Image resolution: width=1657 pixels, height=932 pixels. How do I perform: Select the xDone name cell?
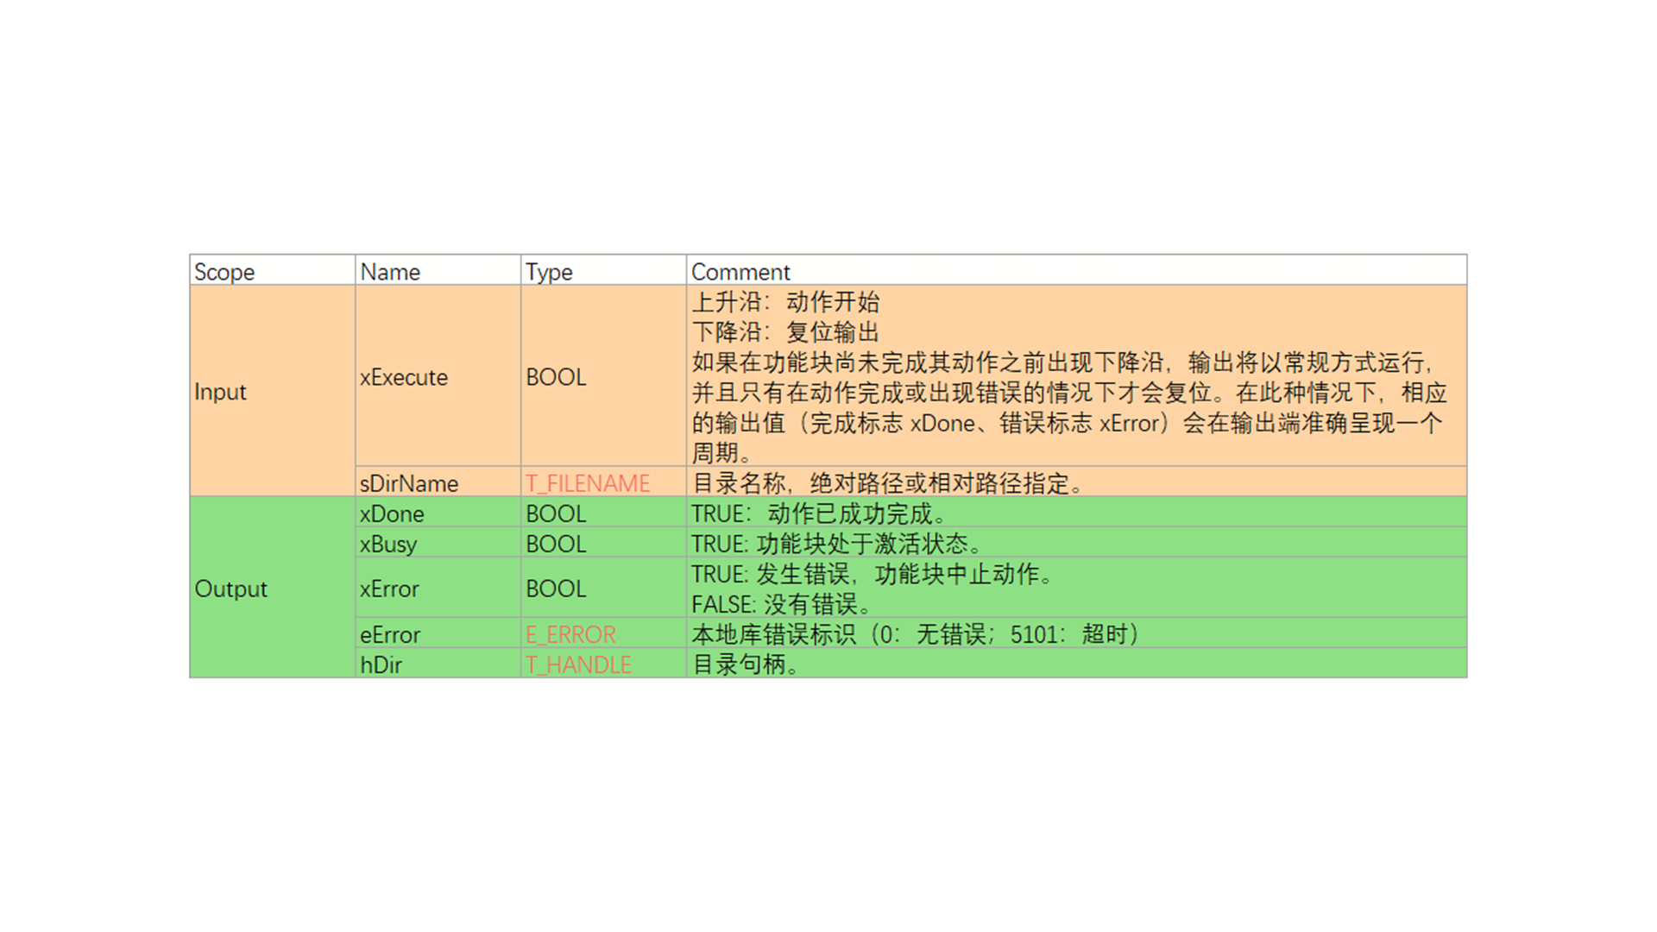pyautogui.click(x=392, y=513)
